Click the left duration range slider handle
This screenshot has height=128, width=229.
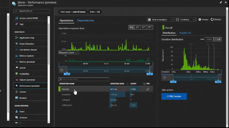[x=173, y=82]
